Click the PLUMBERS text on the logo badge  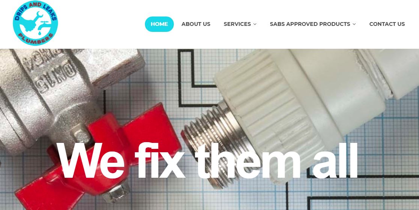click(36, 39)
